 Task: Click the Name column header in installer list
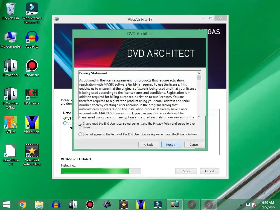67,113
